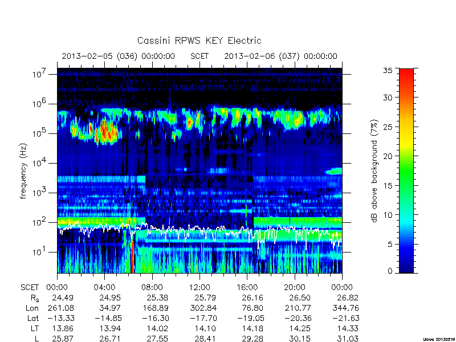Click the 10^6 frequency tick label

39,103
